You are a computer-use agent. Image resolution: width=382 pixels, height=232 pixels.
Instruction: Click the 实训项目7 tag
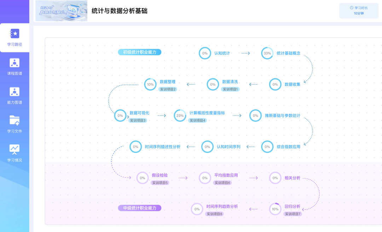coord(293,214)
